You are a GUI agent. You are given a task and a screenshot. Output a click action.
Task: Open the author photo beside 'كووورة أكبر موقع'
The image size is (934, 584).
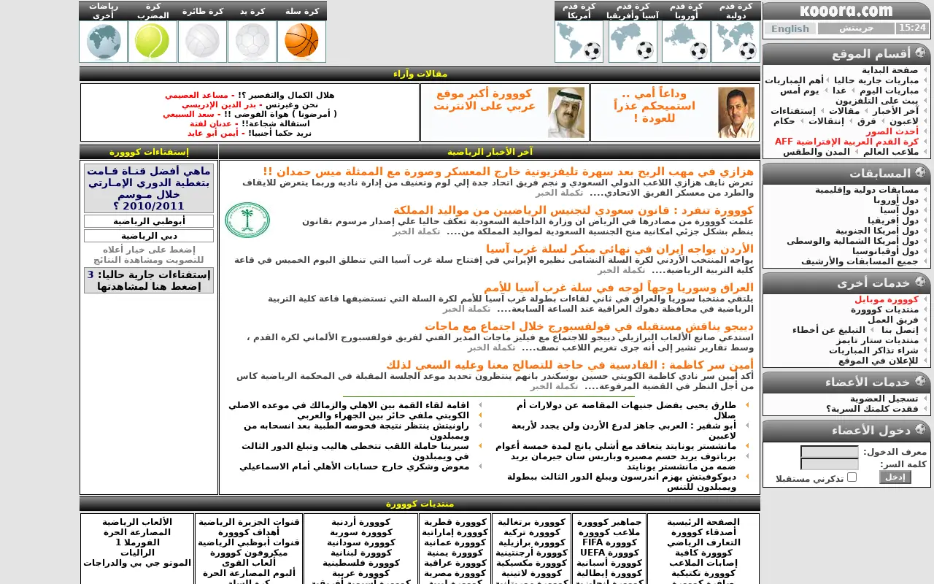(566, 112)
